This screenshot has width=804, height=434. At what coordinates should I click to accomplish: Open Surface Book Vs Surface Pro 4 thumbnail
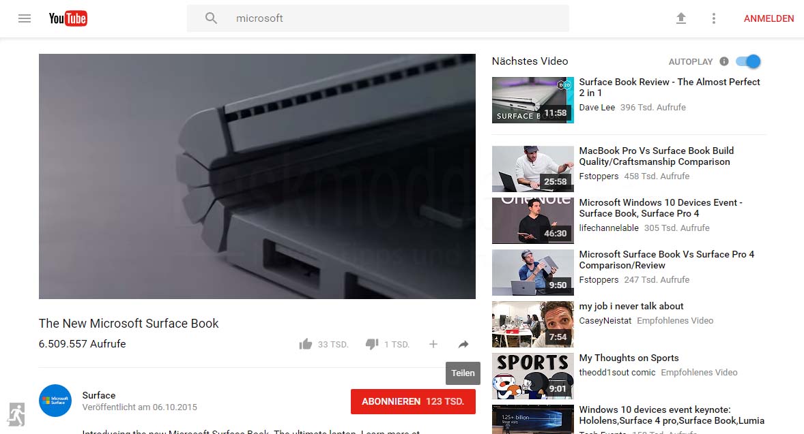pos(533,273)
